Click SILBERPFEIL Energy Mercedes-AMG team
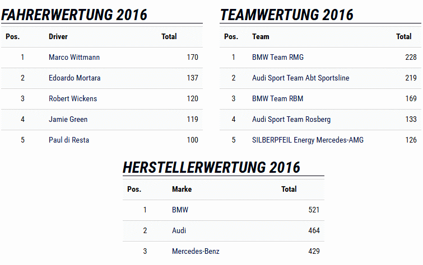The width and height of the screenshot is (423, 265). point(308,140)
